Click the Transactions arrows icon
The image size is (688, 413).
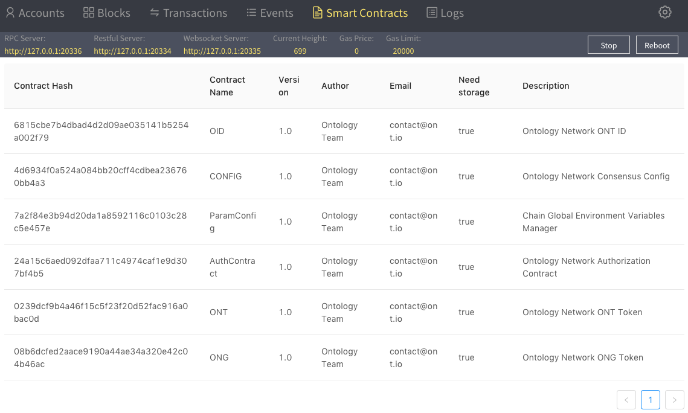coord(155,13)
